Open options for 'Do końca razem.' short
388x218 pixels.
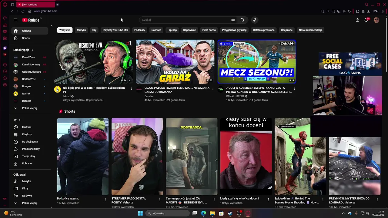click(105, 200)
